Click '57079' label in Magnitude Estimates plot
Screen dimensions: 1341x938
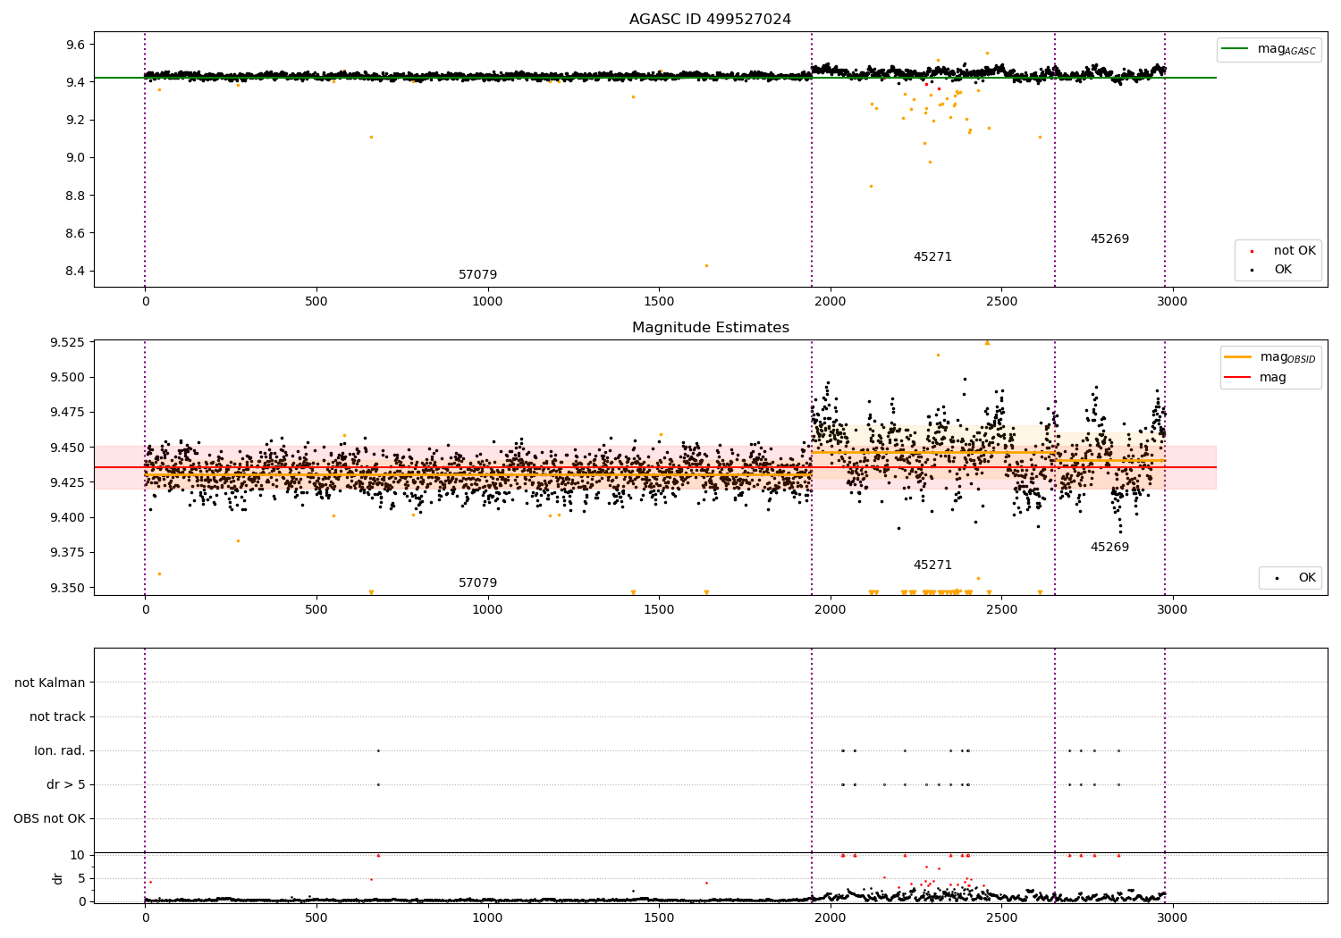click(x=477, y=583)
